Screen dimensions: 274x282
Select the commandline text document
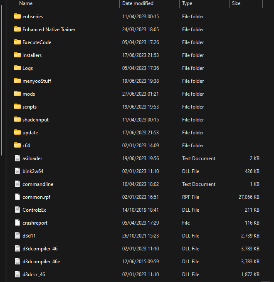click(x=37, y=184)
